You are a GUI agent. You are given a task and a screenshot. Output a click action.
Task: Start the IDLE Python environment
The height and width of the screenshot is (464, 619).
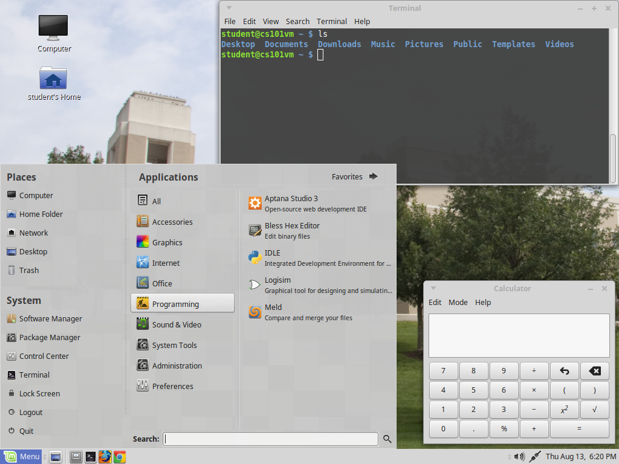pos(320,258)
